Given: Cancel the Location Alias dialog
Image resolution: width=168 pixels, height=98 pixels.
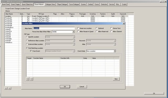Looking at the screenshot, I should (x=82, y=87).
